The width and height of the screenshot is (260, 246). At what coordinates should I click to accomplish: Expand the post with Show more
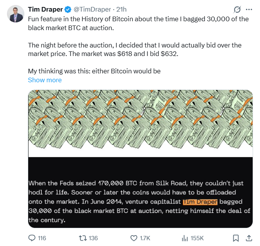coord(45,80)
